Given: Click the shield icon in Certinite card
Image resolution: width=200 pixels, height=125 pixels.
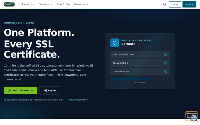Looking at the screenshot, I should pyautogui.click(x=114, y=43).
